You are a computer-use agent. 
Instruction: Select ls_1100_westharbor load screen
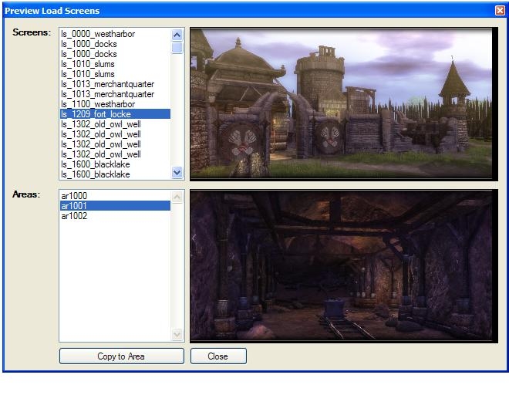point(97,104)
